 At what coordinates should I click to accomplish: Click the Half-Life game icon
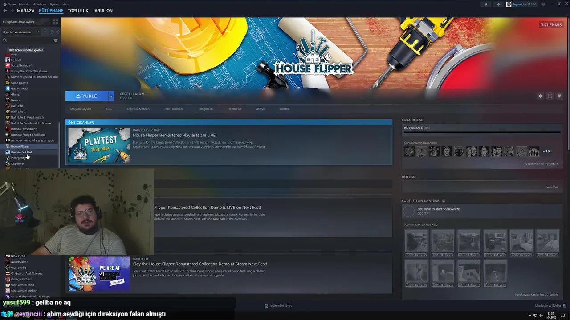click(x=8, y=106)
